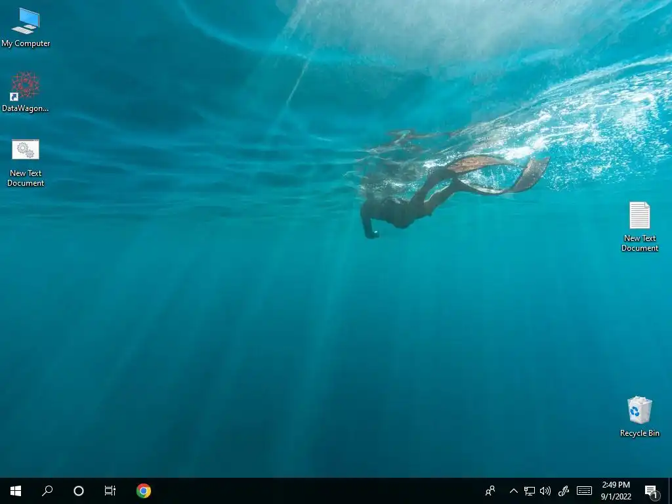This screenshot has width=672, height=504.
Task: Click the Show Desktop sliver
Action: (670, 491)
